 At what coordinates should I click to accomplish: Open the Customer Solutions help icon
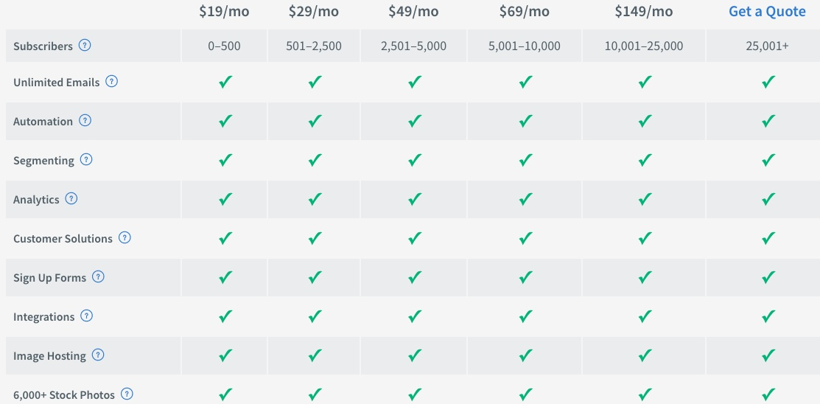coord(125,237)
